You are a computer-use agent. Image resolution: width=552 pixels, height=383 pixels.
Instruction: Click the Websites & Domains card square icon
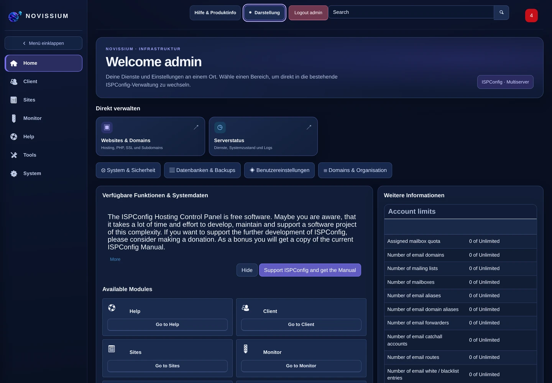tap(107, 128)
